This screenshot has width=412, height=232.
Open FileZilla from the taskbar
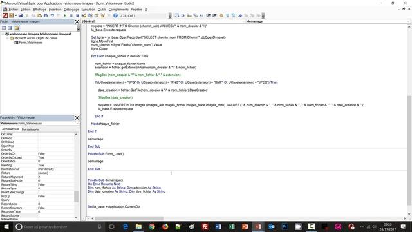point(205,226)
